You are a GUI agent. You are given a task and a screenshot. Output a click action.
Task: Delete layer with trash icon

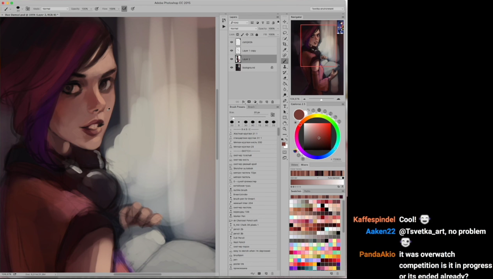272,102
